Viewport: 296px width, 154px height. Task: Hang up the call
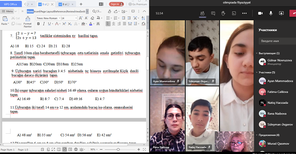coord(293,13)
